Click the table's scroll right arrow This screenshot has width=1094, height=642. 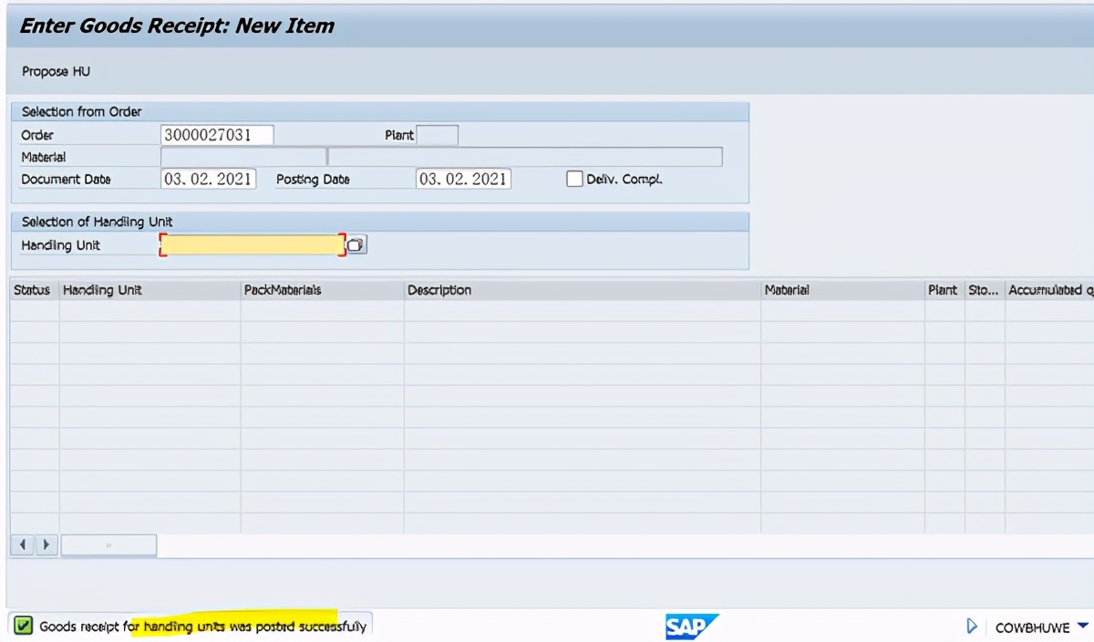coord(46,545)
